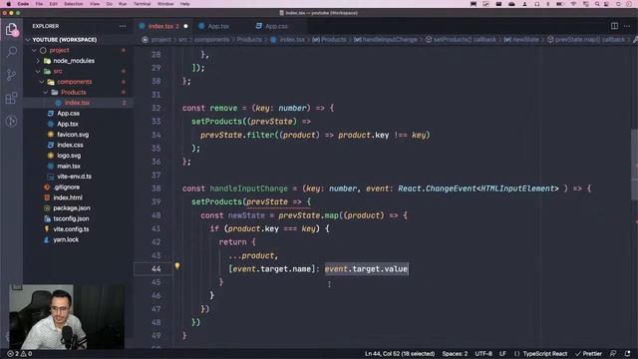Open the Code application menu
The image size is (638, 359).
[x=23, y=4]
